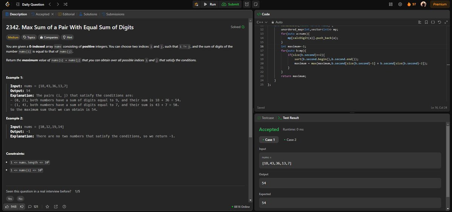This screenshot has width=452, height=212.
Task: Select Case 1 result
Action: tap(268, 140)
